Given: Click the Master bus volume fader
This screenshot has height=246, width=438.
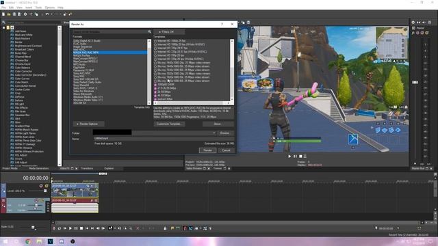Looking at the screenshot, I should pyautogui.click(x=415, y=83).
